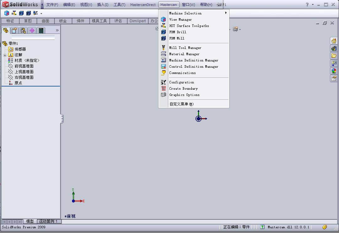This screenshot has width=339, height=233.
Task: Switch to 钣金 command tab
Action: [x=63, y=21]
